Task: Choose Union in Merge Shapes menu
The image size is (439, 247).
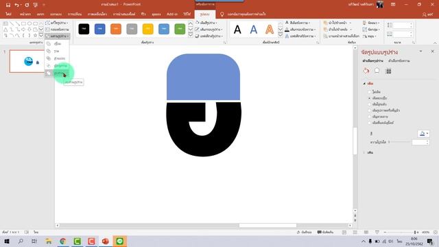Action: point(57,44)
